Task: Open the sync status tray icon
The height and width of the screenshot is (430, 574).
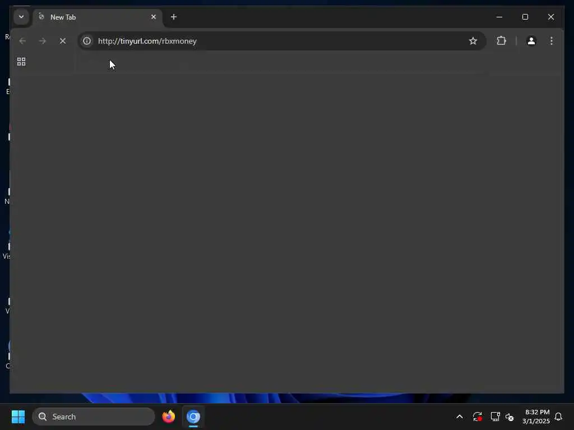Action: tap(478, 417)
